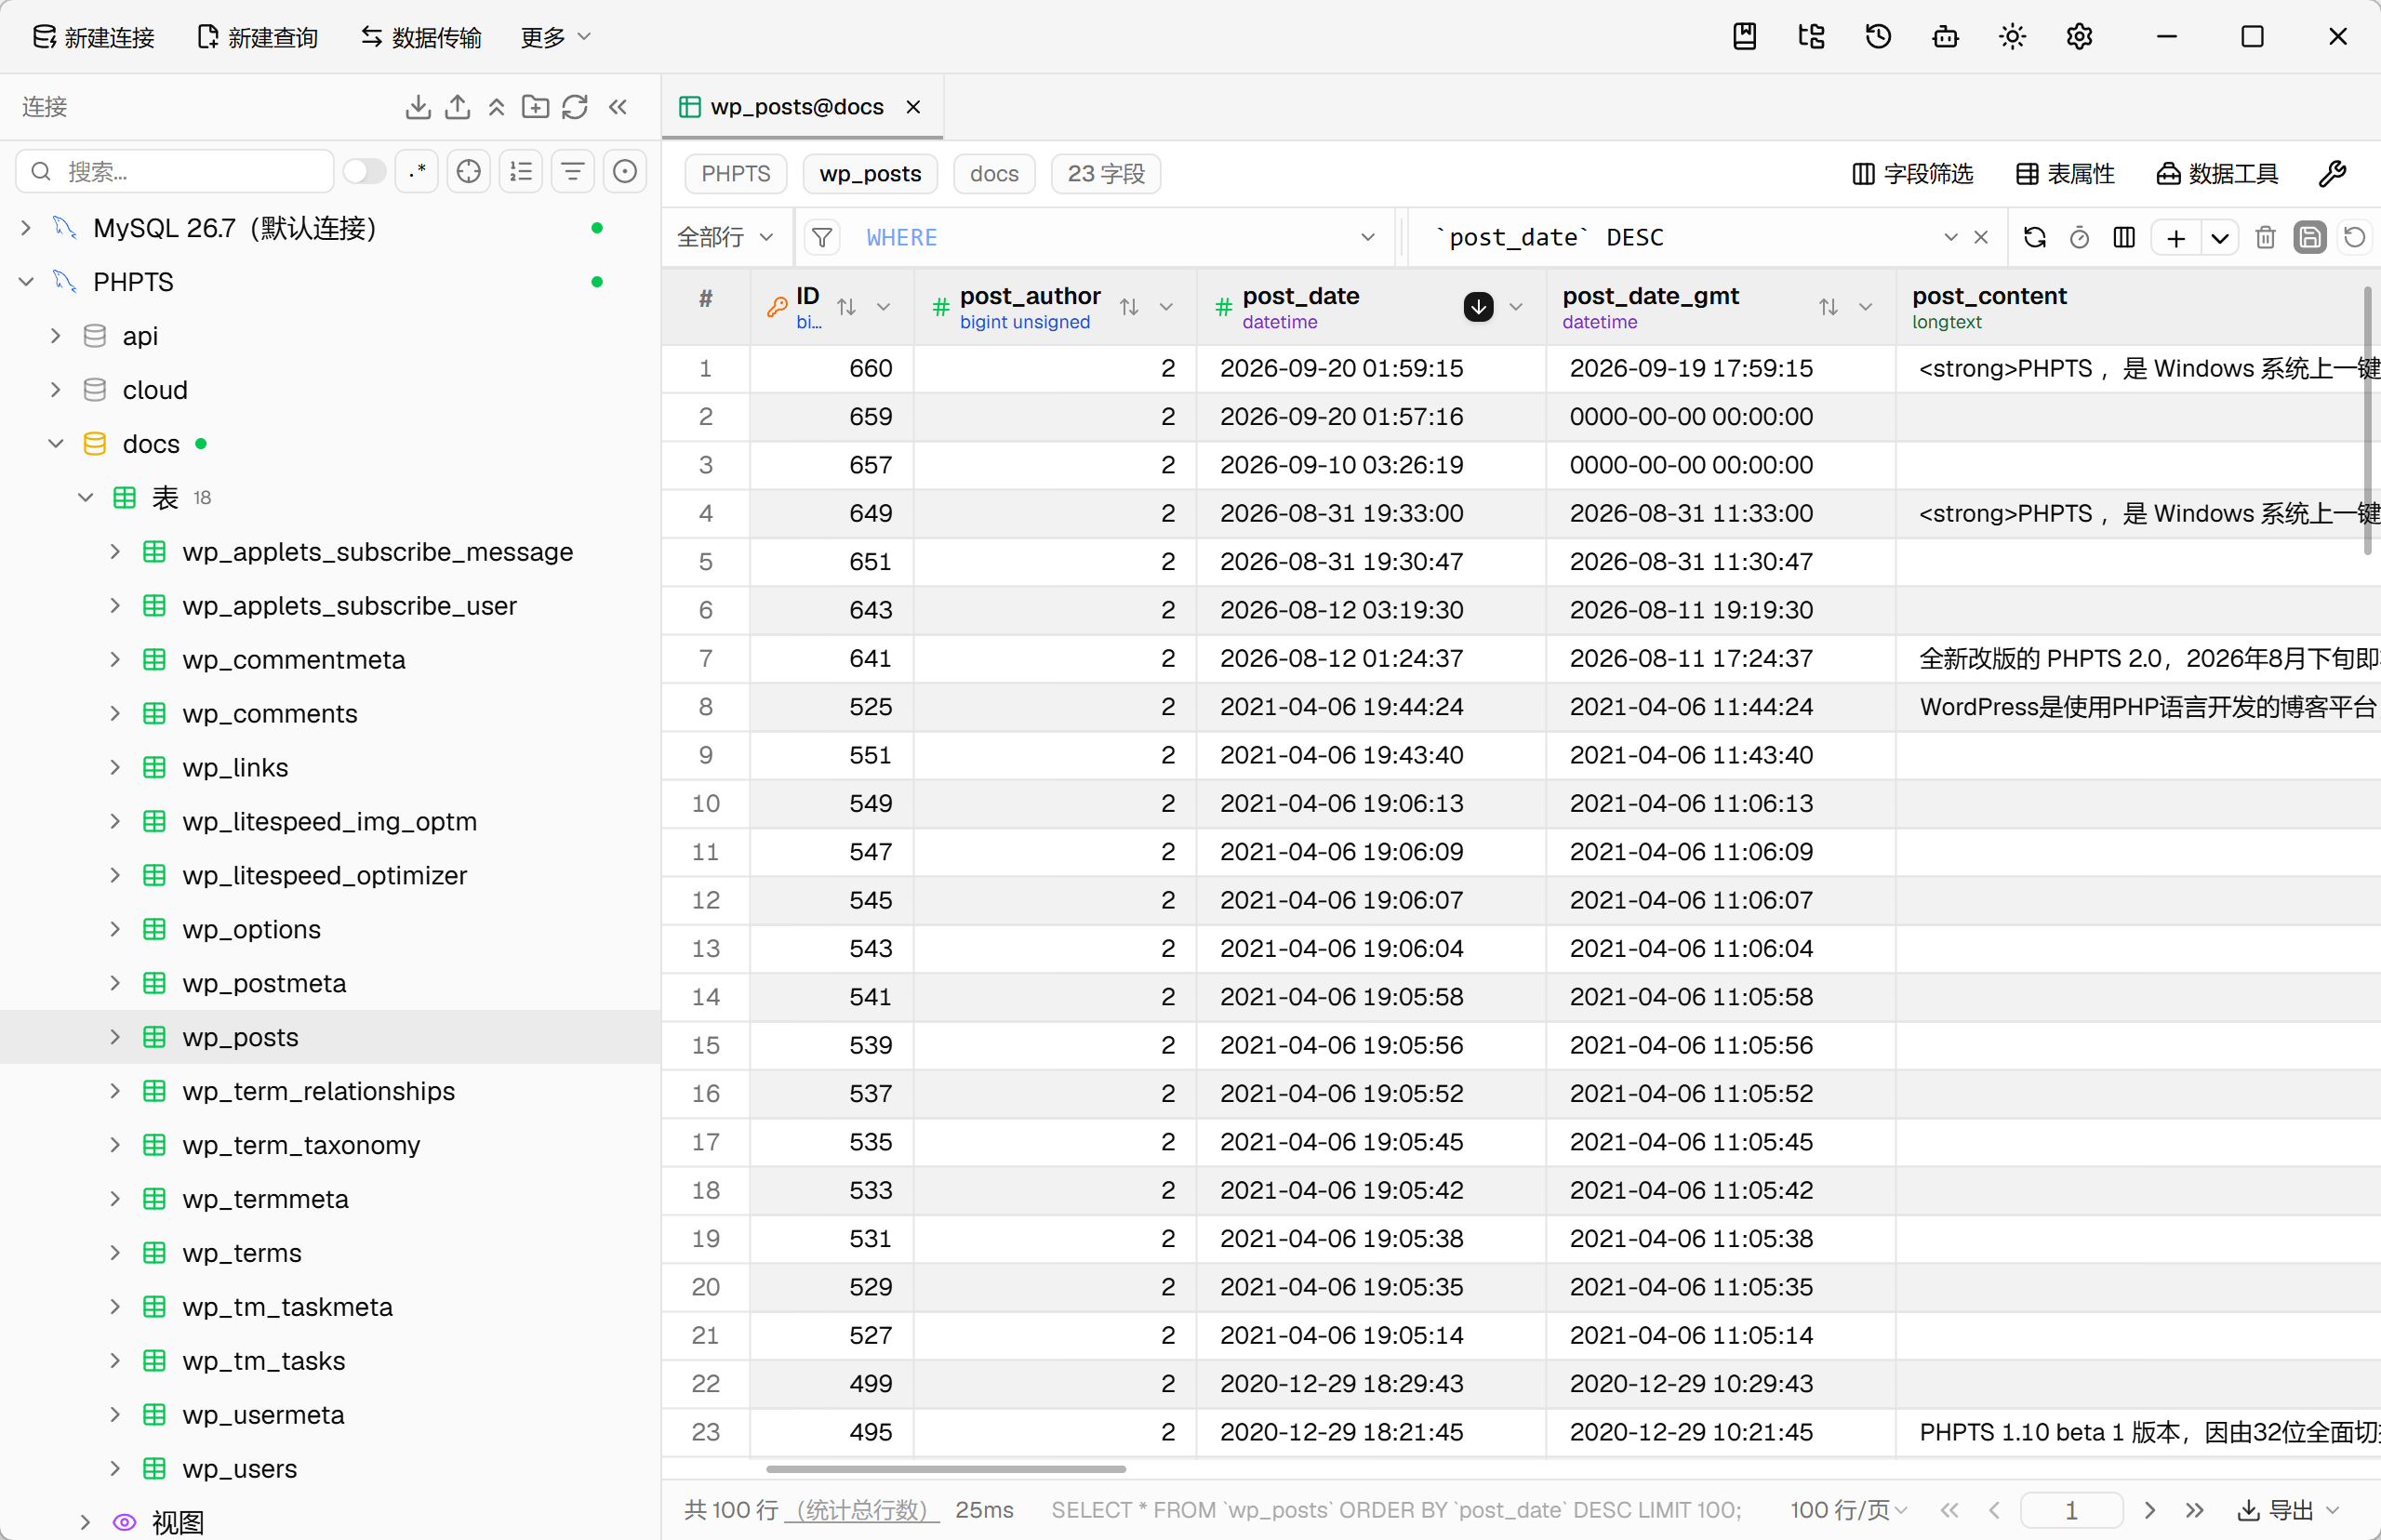Screen dimensions: 2381x1540
Task: Expand the MySQL 26.7 connection node
Action: pyautogui.click(x=26, y=228)
